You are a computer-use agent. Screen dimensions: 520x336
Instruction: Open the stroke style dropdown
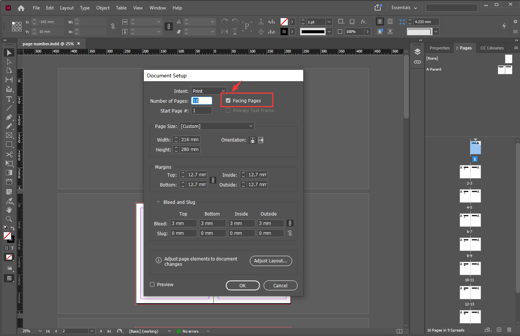click(x=329, y=32)
